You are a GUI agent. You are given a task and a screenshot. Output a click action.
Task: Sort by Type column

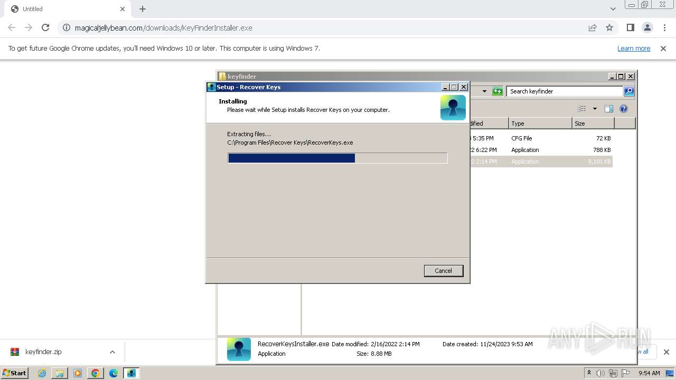click(540, 123)
